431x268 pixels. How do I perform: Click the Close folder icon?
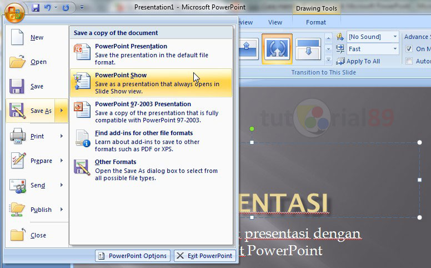point(18,235)
